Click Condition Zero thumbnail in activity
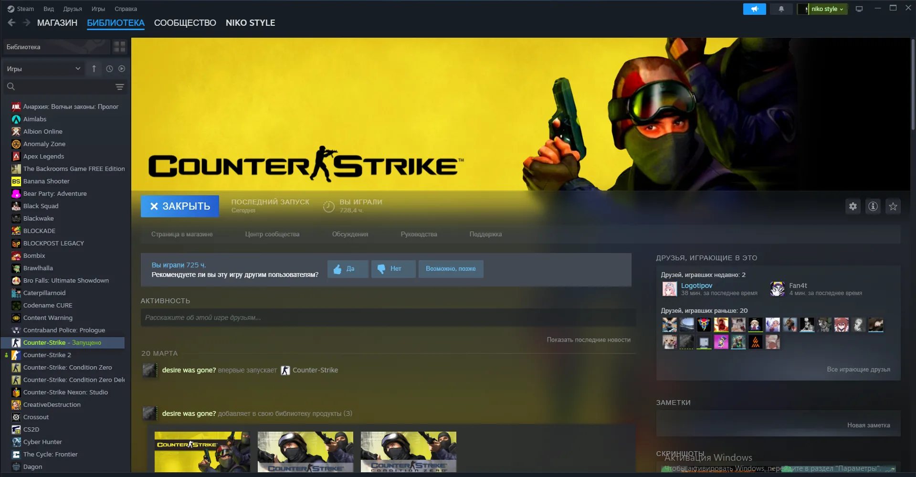Viewport: 916px width, 477px height. pyautogui.click(x=409, y=452)
